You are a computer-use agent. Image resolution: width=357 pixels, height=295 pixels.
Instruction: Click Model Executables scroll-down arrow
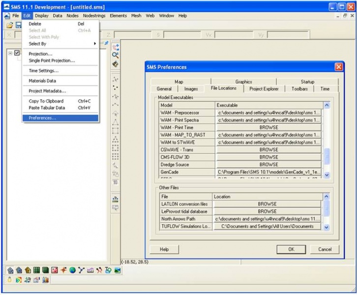point(327,175)
